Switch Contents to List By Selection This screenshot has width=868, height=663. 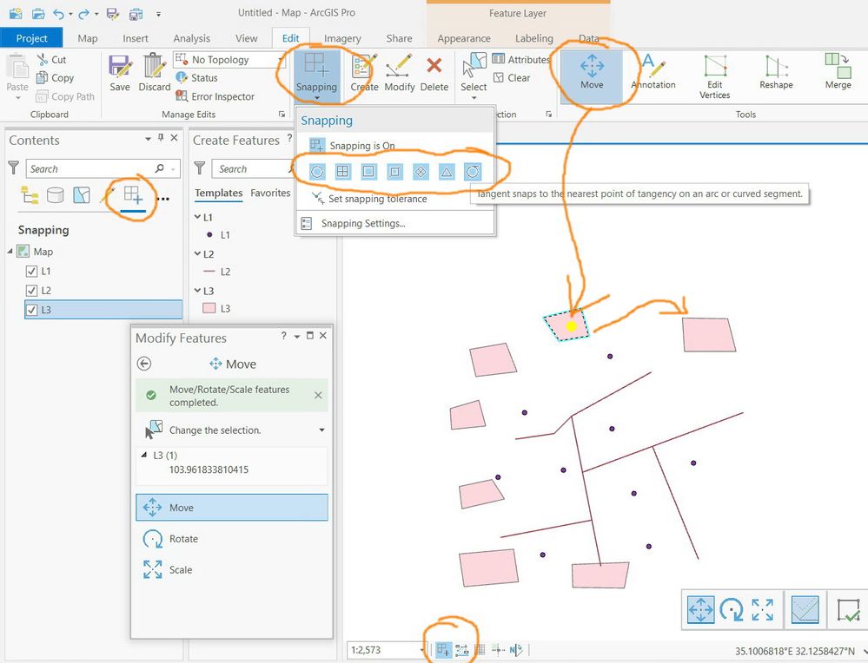click(82, 195)
